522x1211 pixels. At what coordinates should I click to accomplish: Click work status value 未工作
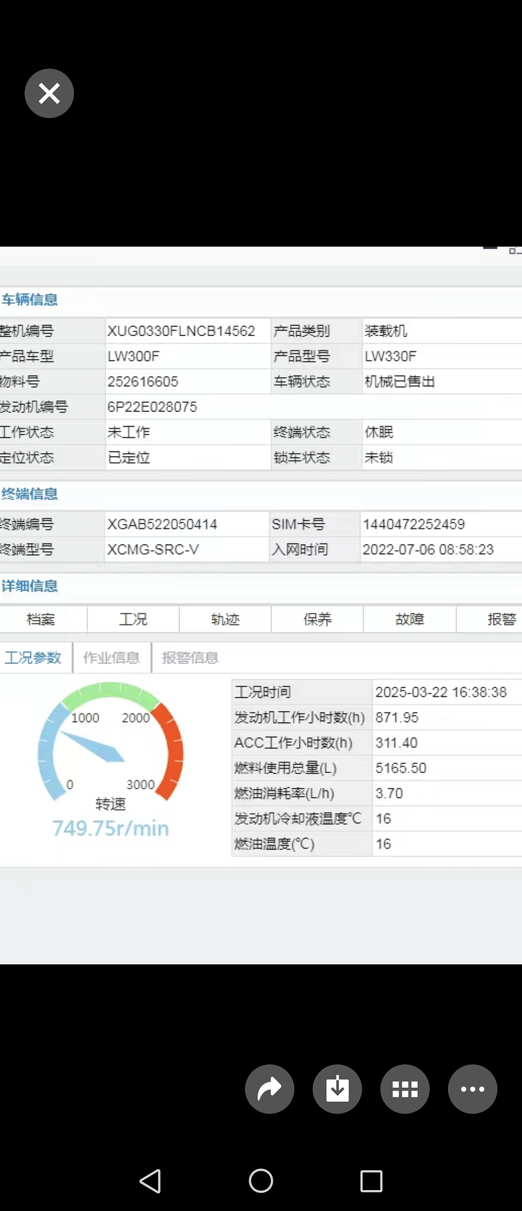(129, 432)
